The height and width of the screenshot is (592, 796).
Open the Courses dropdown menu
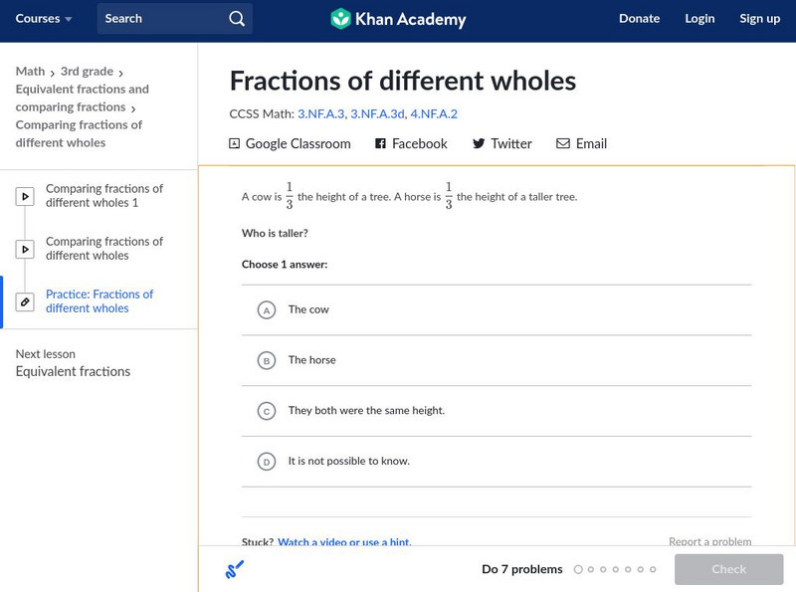[x=44, y=19]
